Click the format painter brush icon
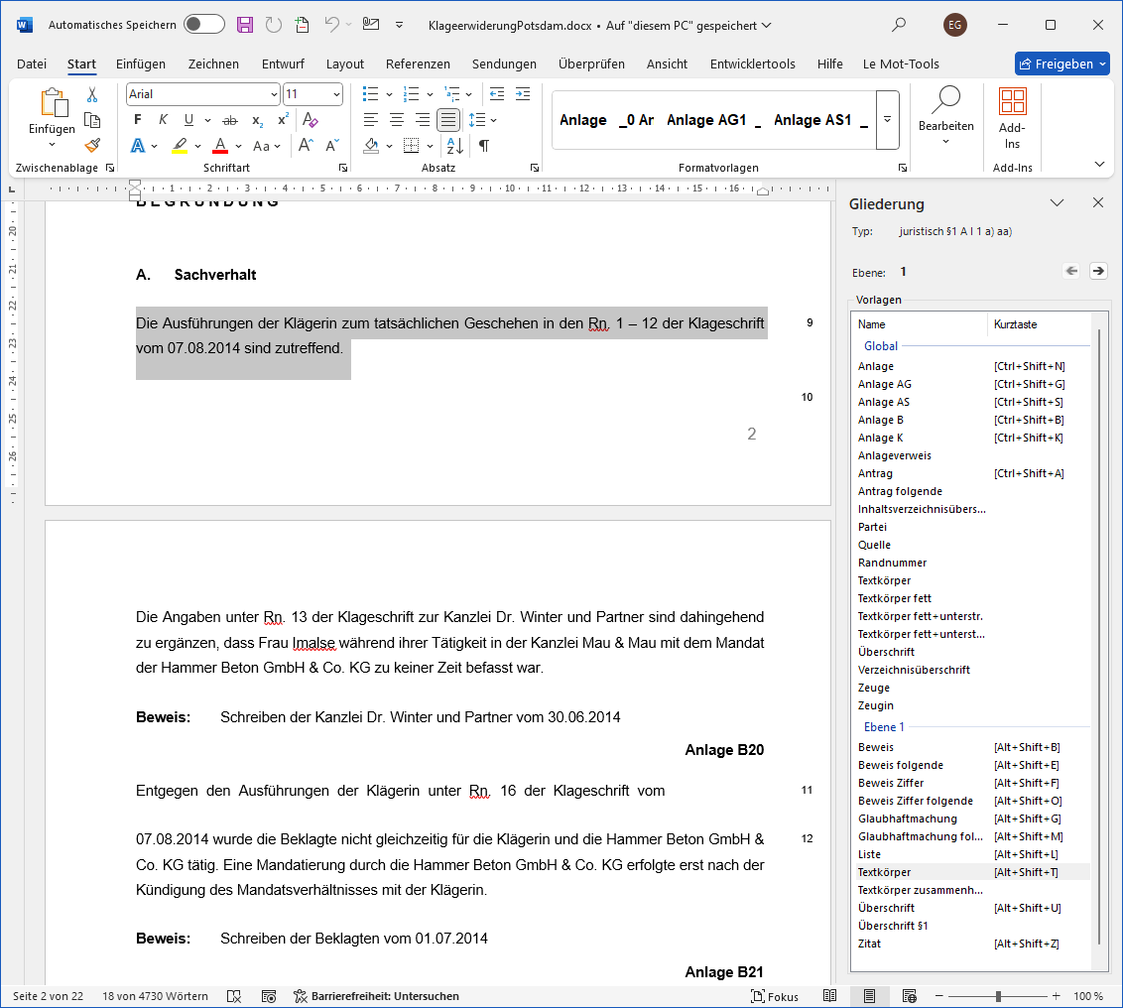1123x1008 pixels. point(92,145)
